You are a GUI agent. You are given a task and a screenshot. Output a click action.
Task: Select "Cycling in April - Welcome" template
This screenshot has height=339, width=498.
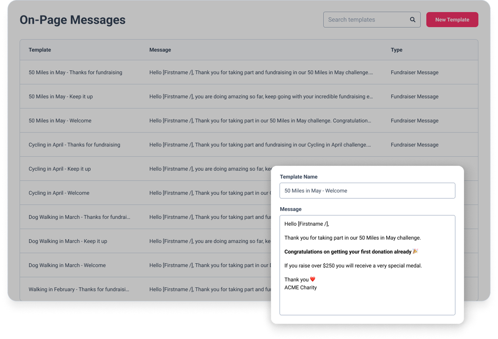pyautogui.click(x=59, y=193)
